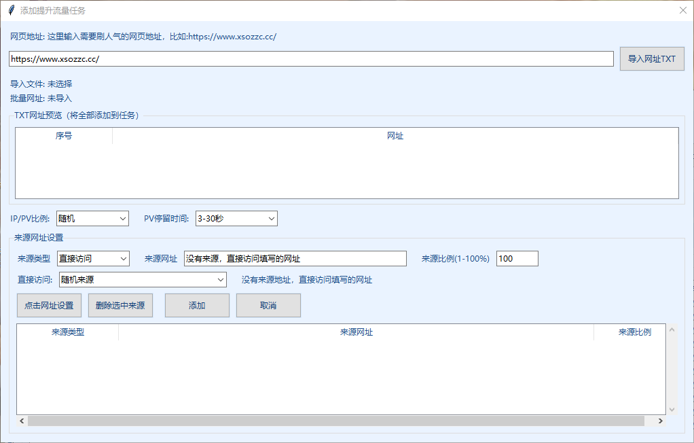Click the horizontal scrollbar right arrow
The height and width of the screenshot is (443, 694).
tap(660, 421)
